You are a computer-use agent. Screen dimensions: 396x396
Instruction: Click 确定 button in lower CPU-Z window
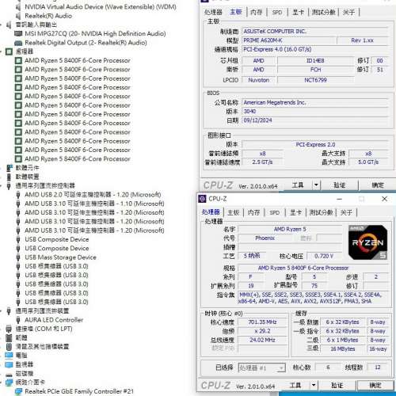click(375, 385)
